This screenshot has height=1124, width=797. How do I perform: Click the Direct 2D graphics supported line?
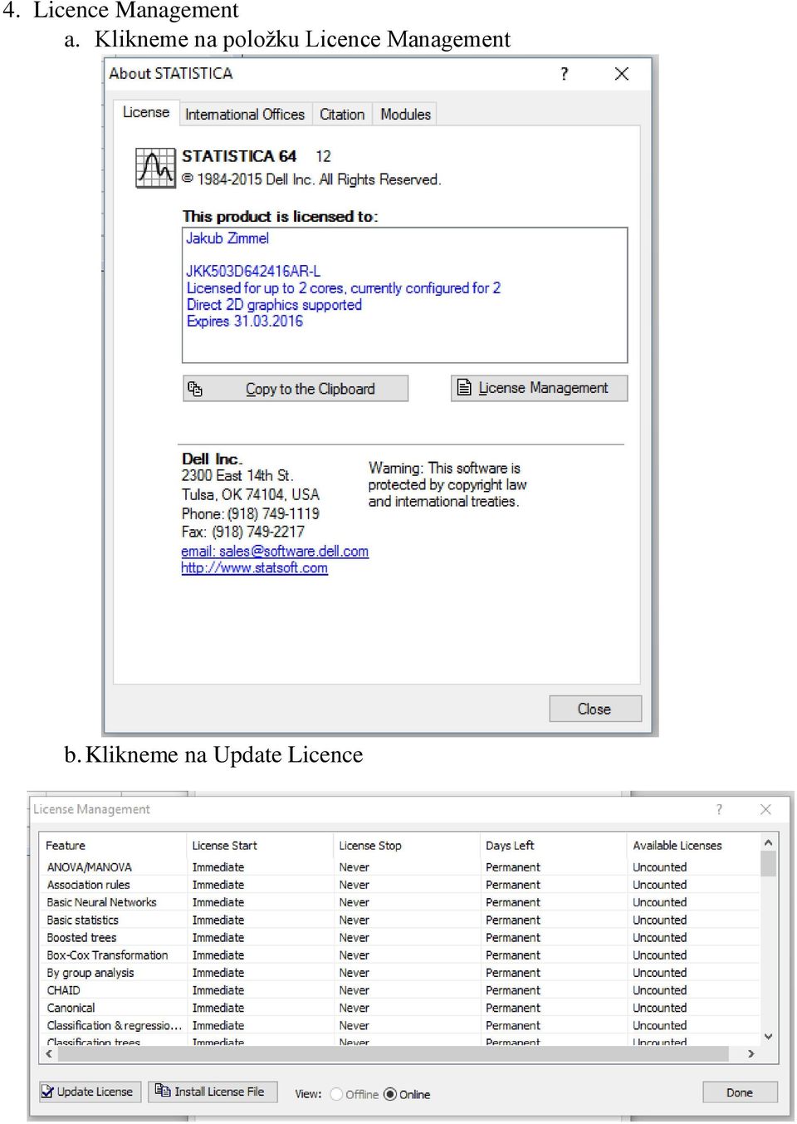(x=274, y=305)
